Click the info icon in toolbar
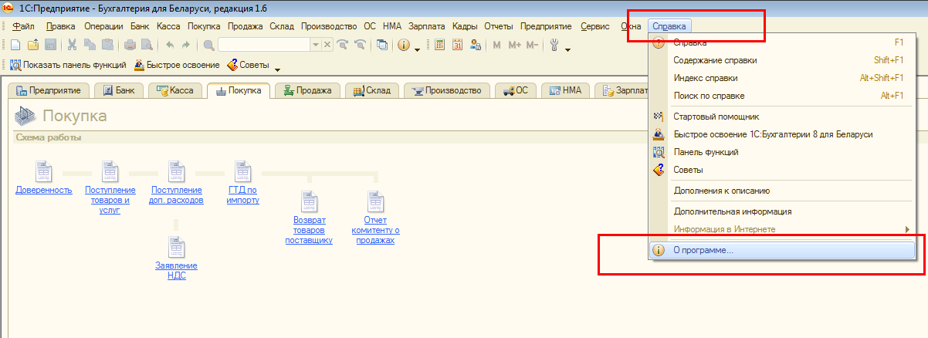Screen dimensions: 928x338 [x=403, y=46]
